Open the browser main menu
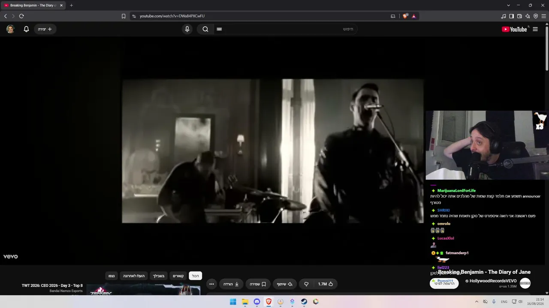549x308 pixels. [x=544, y=16]
